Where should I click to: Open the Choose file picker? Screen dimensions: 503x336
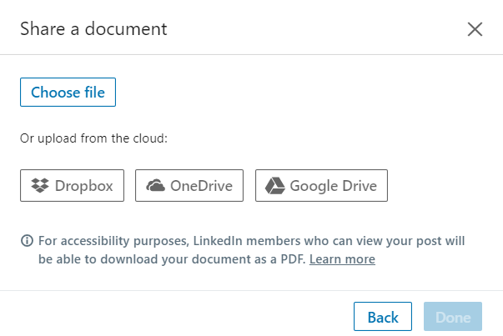tap(68, 92)
